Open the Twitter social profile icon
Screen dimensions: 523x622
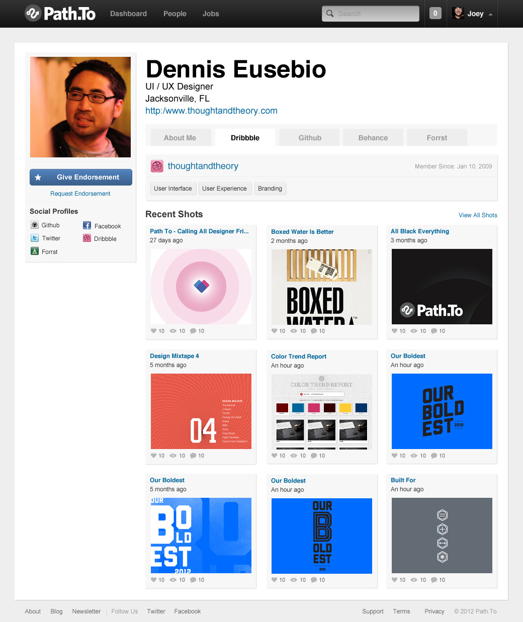point(35,238)
